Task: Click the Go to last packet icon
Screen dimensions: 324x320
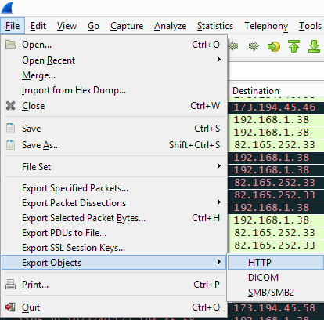Action: [x=314, y=46]
